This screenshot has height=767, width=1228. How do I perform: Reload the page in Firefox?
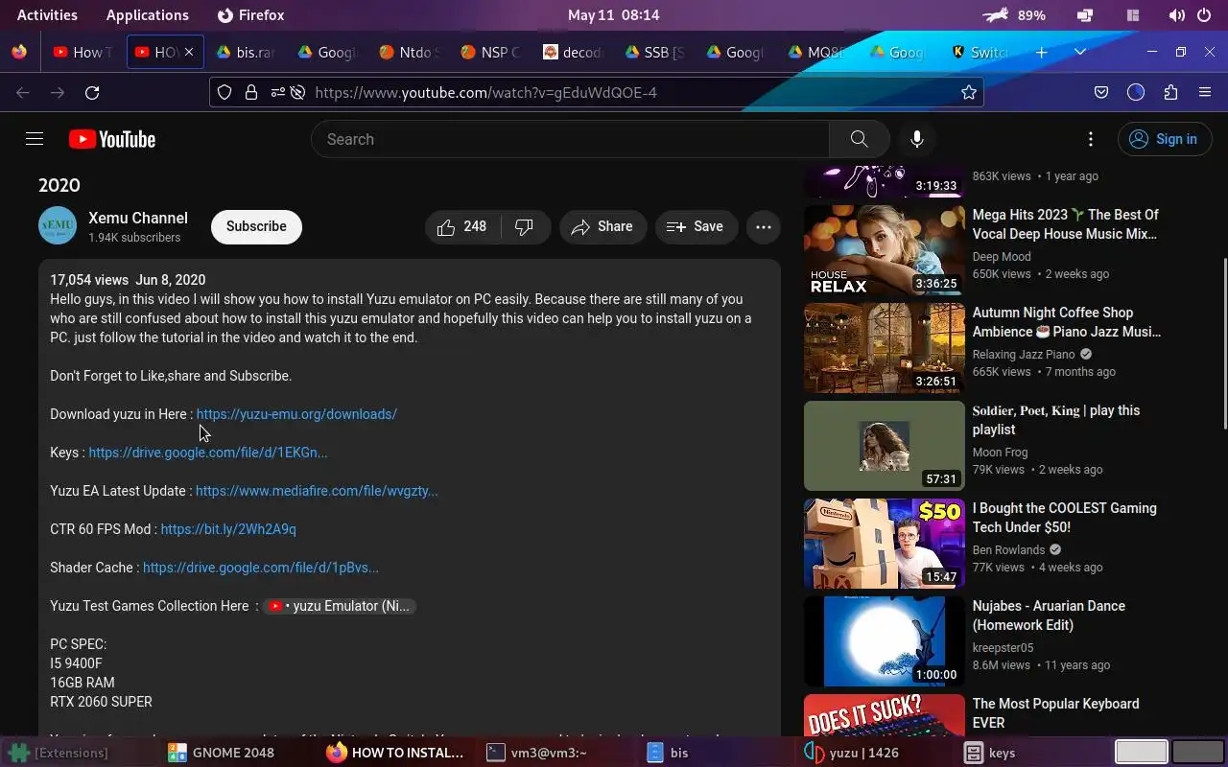[92, 92]
